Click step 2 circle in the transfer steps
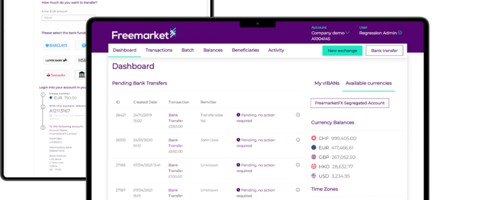491x200 pixels. pos(43,107)
